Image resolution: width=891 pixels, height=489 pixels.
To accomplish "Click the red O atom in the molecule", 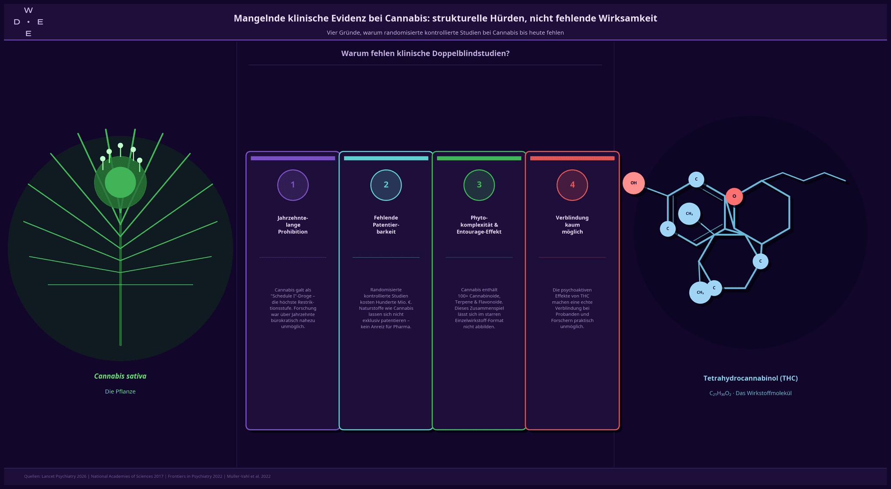I will click(x=735, y=196).
